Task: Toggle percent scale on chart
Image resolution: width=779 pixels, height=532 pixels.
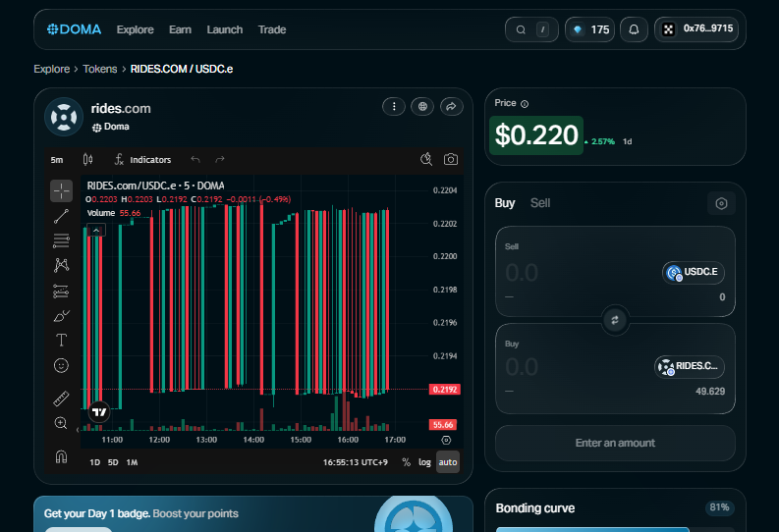Action: [x=407, y=462]
